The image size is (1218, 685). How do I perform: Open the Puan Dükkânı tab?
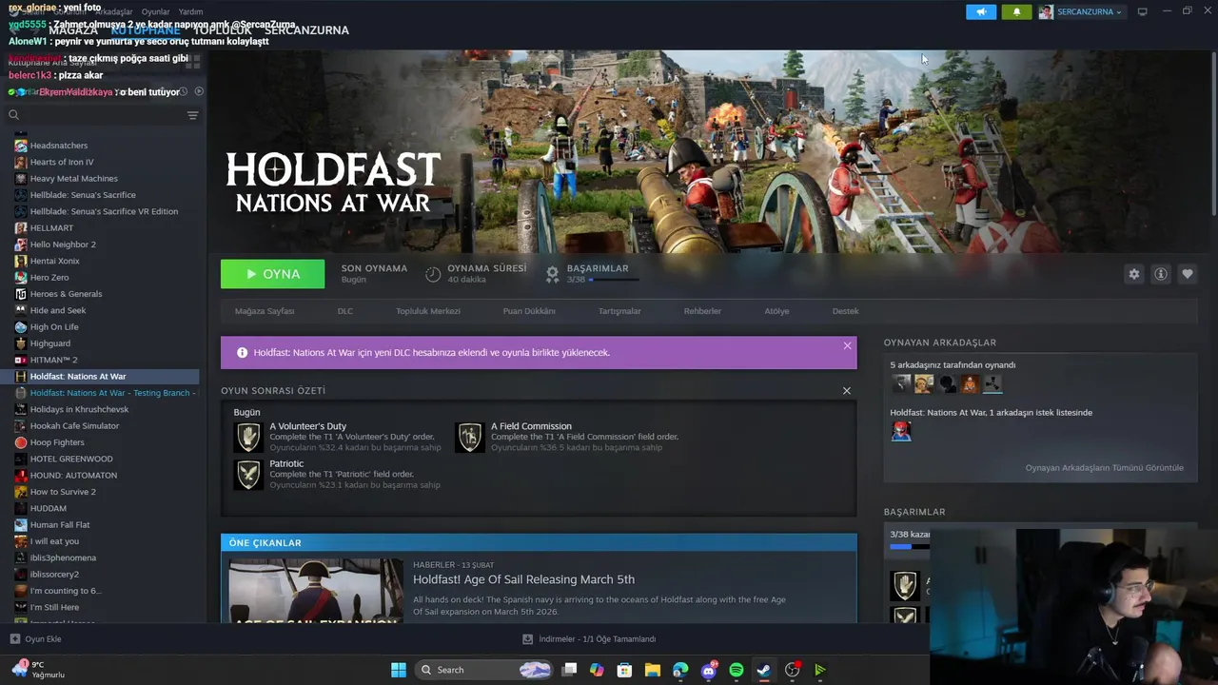point(529,311)
